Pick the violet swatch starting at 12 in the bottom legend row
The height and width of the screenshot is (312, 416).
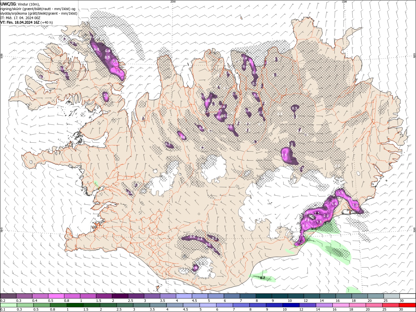coord(307,305)
